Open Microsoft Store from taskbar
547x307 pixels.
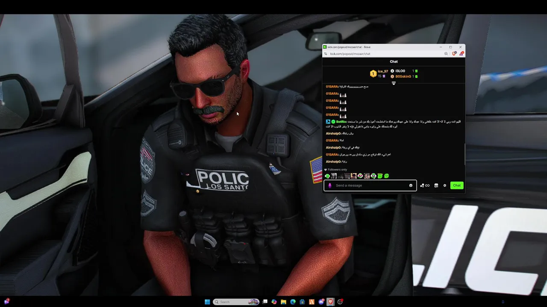point(302,302)
